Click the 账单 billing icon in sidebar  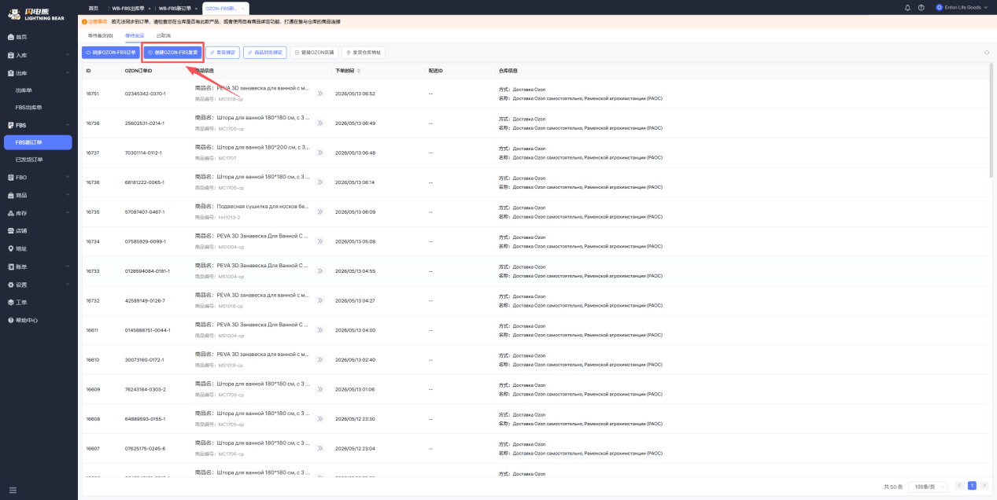click(11, 267)
